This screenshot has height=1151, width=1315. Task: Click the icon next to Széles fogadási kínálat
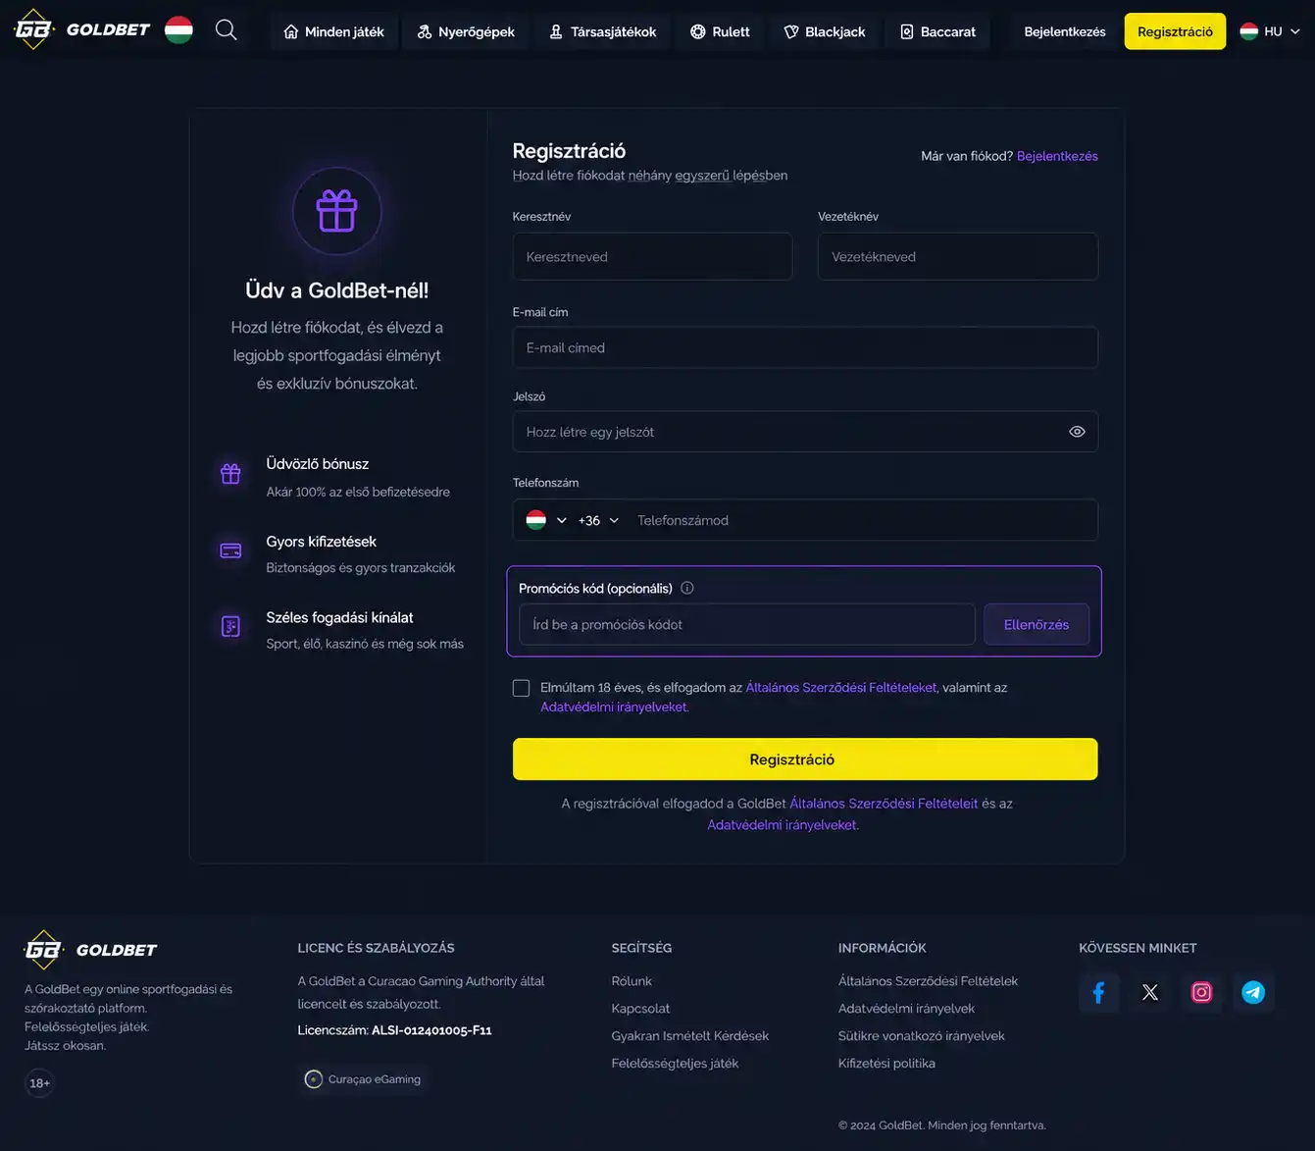230,626
